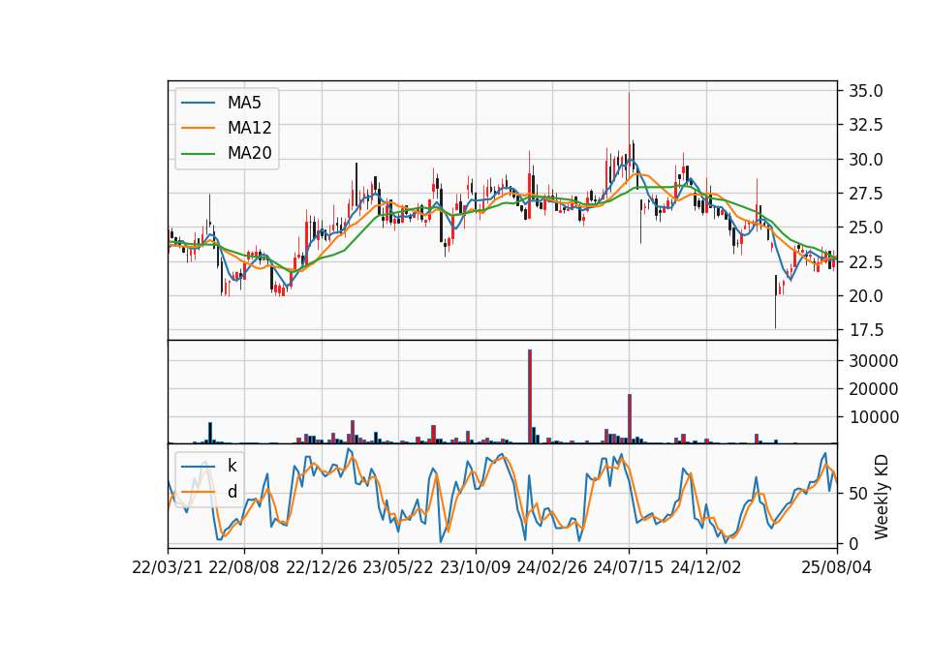
Task: Click the orange MA12 legend line sample
Action: [x=198, y=128]
